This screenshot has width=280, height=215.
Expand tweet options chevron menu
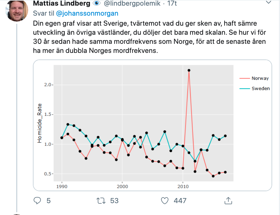click(268, 3)
